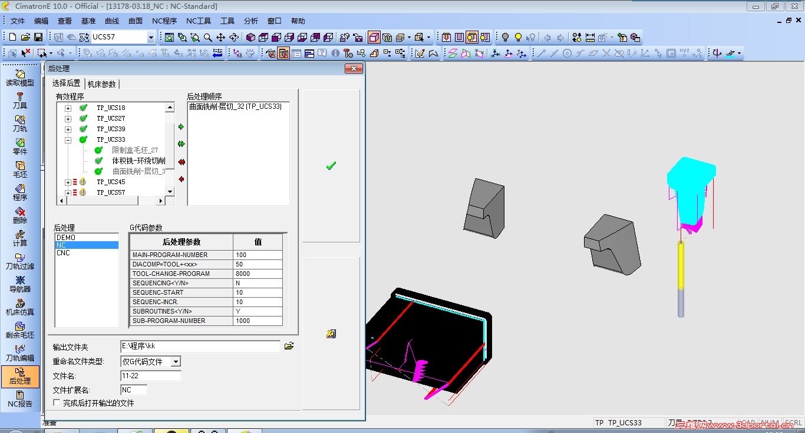Click the magnifier zoom toolbar icon
The image size is (805, 433).
pyautogui.click(x=208, y=37)
